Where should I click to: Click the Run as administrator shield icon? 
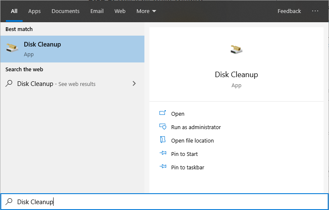click(163, 127)
